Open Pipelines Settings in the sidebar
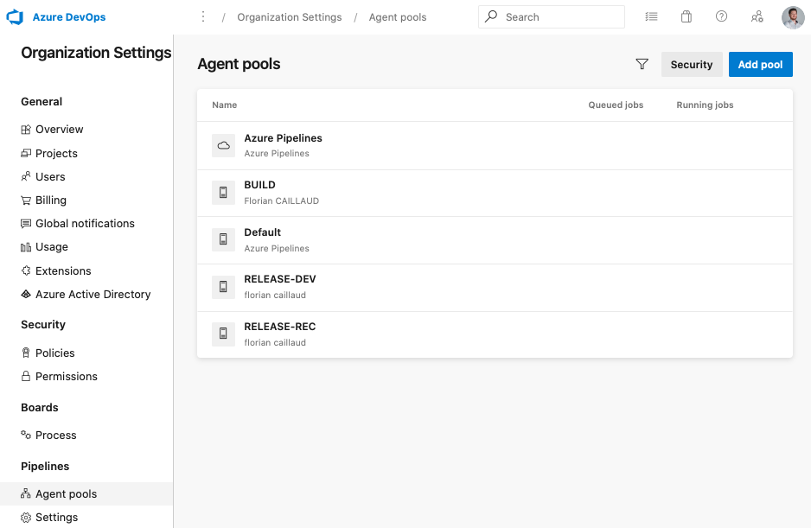Screen dimensions: 811x528 pyautogui.click(x=56, y=518)
